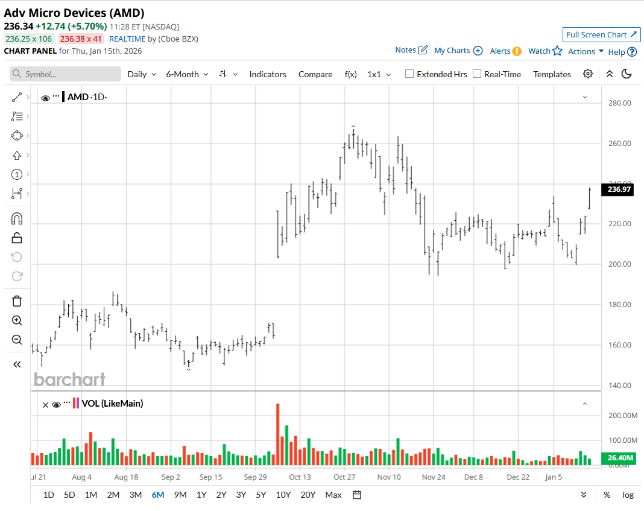This screenshot has height=511, width=644.
Task: Open chart settings gear icon
Action: 588,74
